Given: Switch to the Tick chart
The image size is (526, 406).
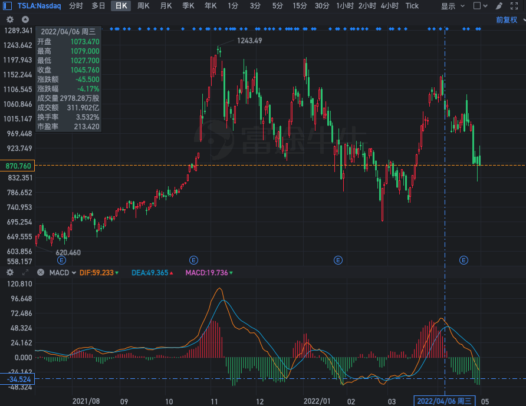Looking at the screenshot, I should (412, 6).
